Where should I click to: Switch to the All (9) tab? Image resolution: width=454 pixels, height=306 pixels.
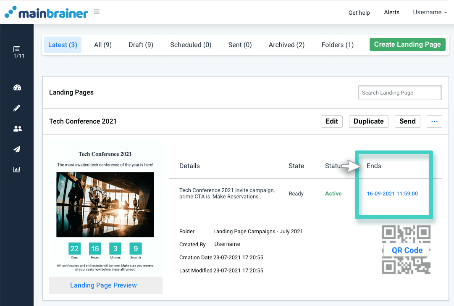point(102,45)
